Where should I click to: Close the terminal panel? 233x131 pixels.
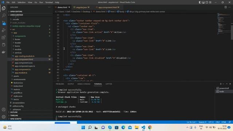pyautogui.click(x=230, y=84)
